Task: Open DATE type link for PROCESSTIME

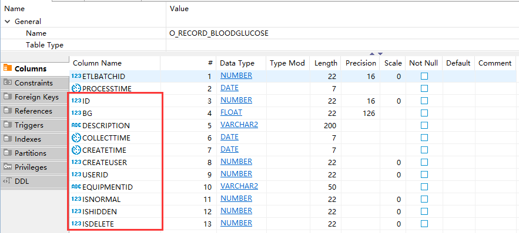Action: tap(229, 88)
